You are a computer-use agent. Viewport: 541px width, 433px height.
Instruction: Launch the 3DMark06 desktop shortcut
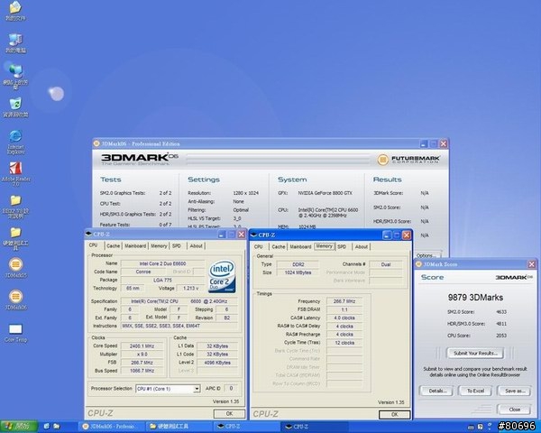pyautogui.click(x=15, y=299)
